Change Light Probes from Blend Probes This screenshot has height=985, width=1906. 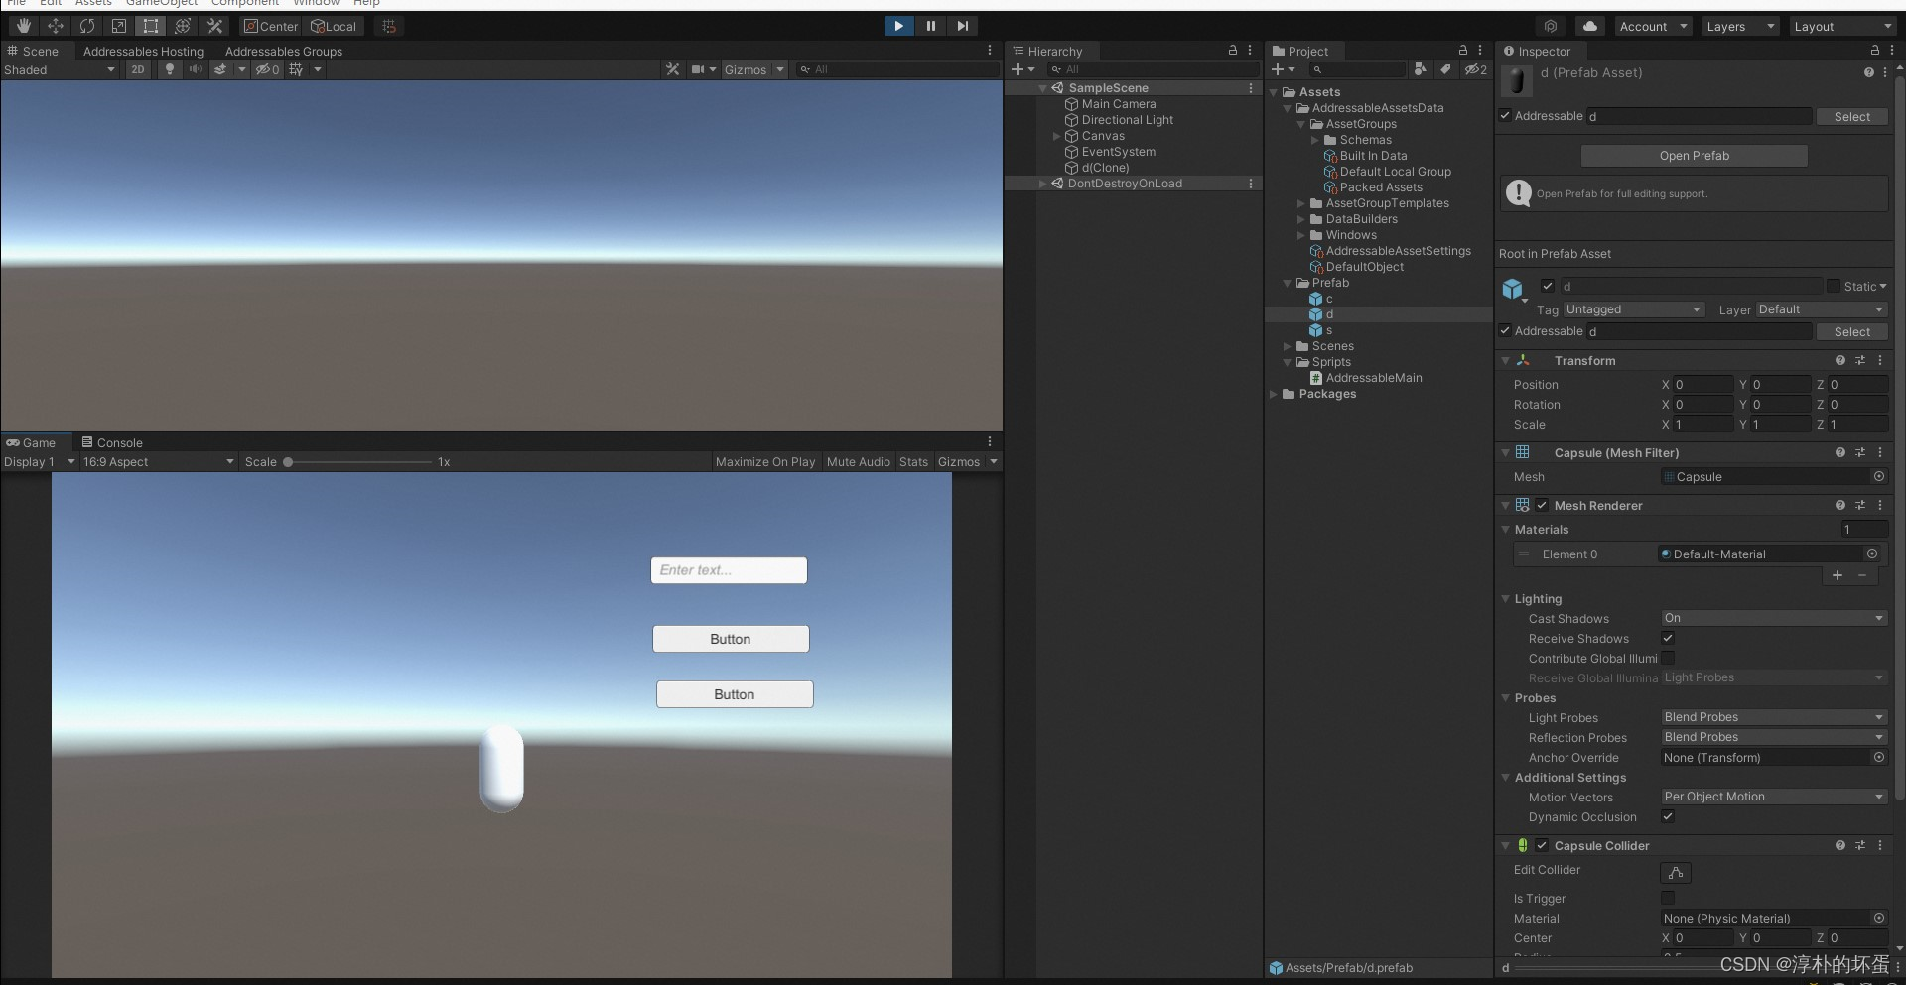[x=1773, y=717]
